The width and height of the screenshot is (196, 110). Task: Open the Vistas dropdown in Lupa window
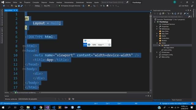(101, 45)
